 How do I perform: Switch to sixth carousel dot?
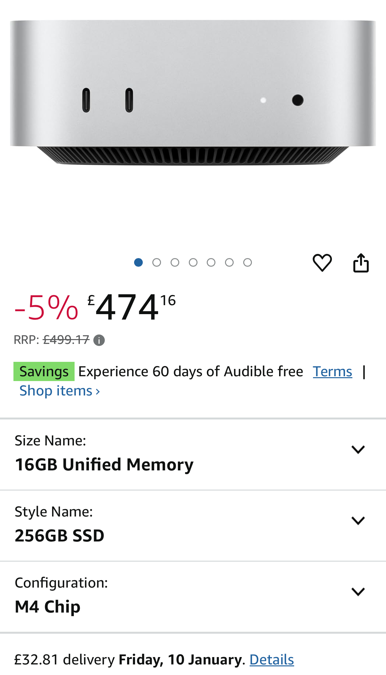(x=229, y=263)
